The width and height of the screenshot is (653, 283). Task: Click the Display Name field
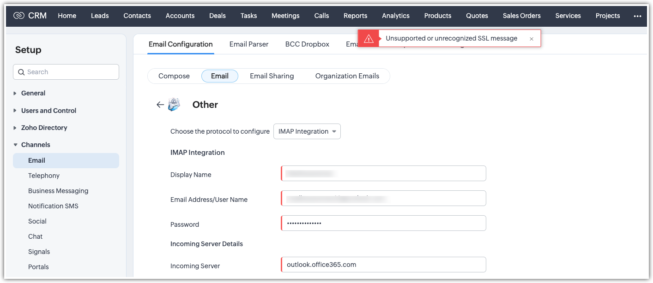pos(383,173)
